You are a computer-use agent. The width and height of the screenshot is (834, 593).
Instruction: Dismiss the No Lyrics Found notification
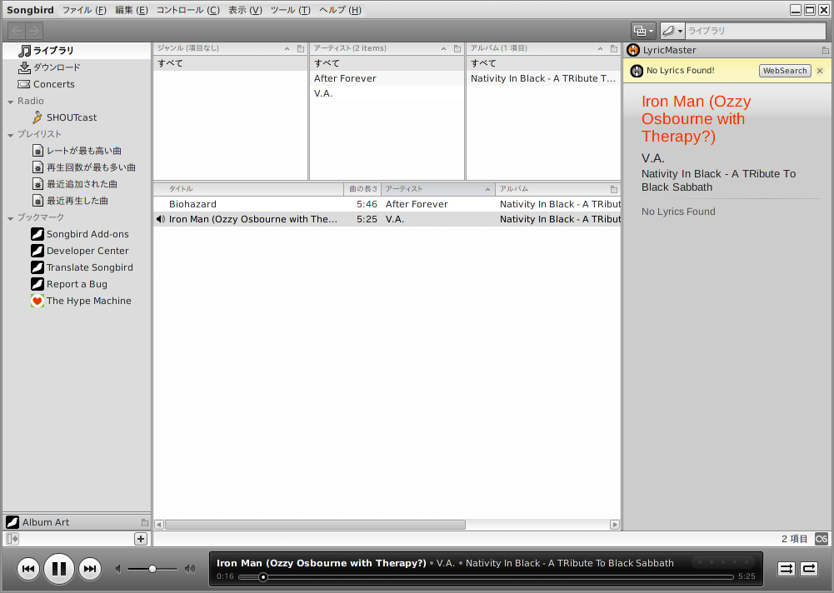820,71
